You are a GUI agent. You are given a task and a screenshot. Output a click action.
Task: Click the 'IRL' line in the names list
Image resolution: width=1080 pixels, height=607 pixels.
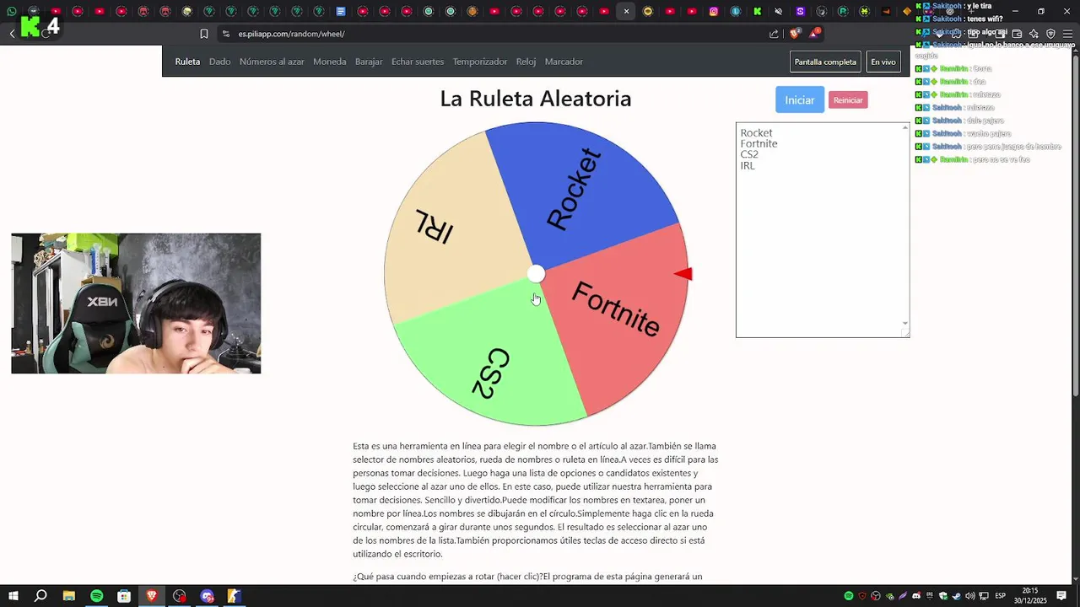point(748,166)
